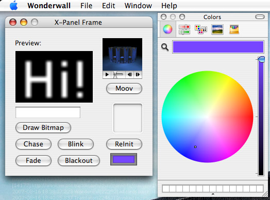Click the first saved-color swatch cell
The width and height of the screenshot is (270, 200).
(x=165, y=189)
